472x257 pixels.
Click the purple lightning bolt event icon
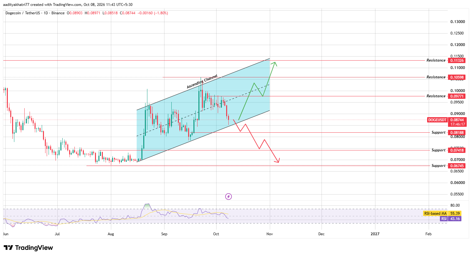pyautogui.click(x=228, y=196)
